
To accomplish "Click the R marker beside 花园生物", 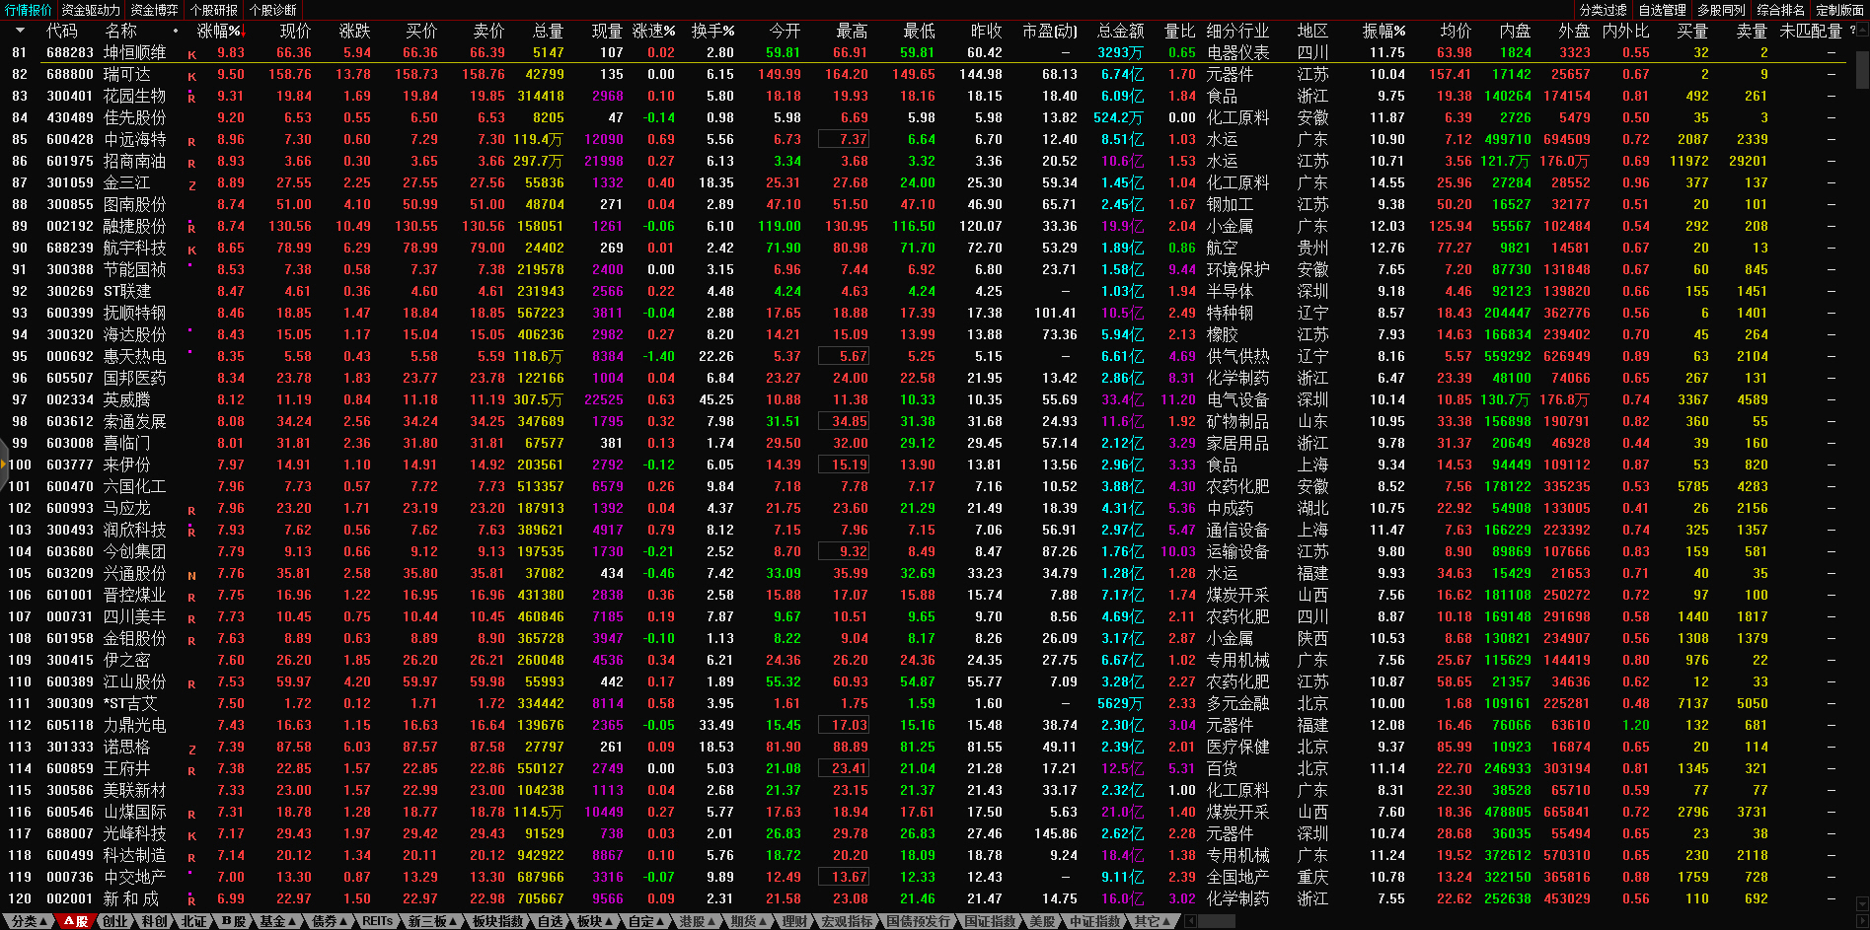I will 191,98.
